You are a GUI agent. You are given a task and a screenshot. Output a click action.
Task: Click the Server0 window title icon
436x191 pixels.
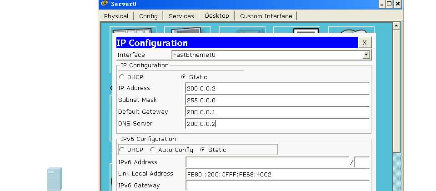coord(105,4)
